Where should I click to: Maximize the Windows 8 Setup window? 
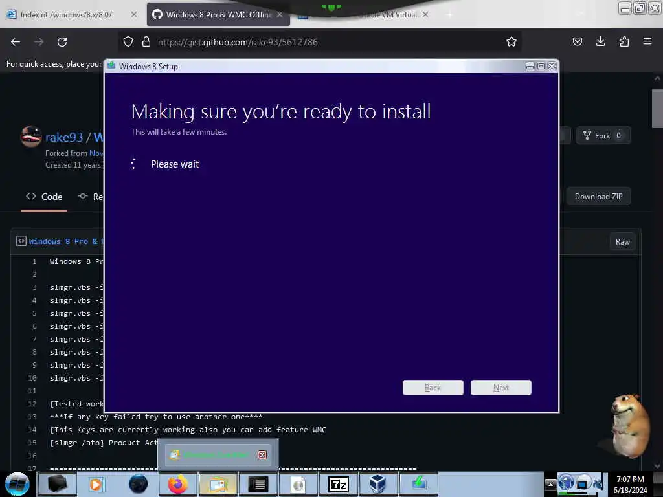541,67
